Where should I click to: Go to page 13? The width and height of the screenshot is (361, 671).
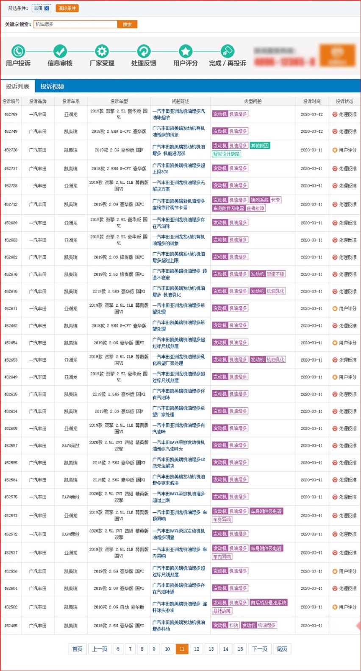click(211, 649)
